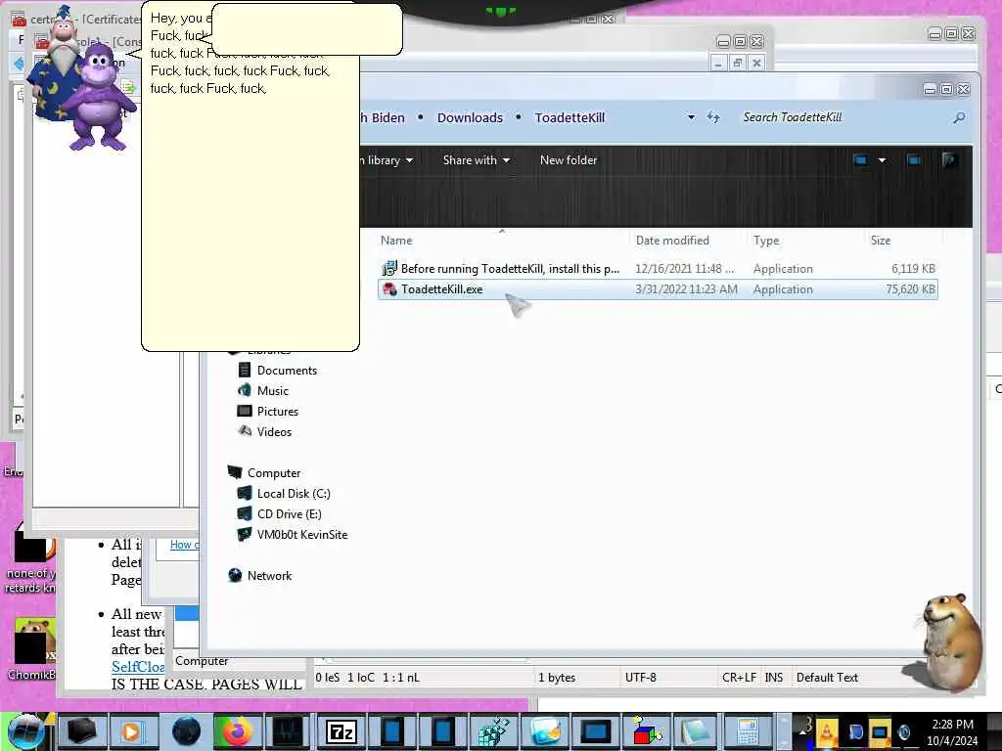The width and height of the screenshot is (1002, 751).
Task: Toggle the preview pane icon
Action: [915, 160]
